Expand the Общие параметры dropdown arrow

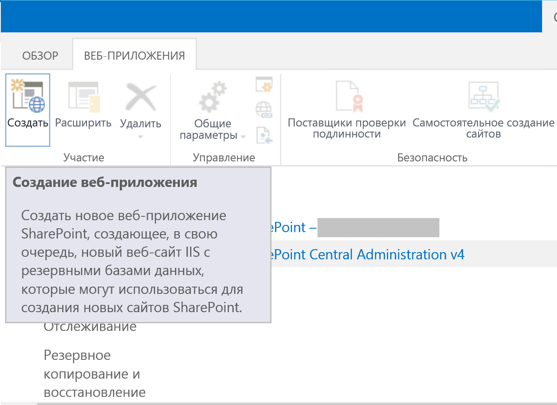[243, 137]
